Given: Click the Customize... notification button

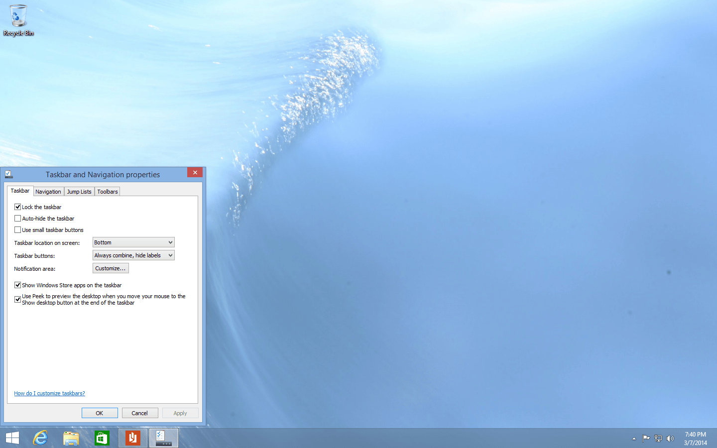Looking at the screenshot, I should tap(111, 268).
